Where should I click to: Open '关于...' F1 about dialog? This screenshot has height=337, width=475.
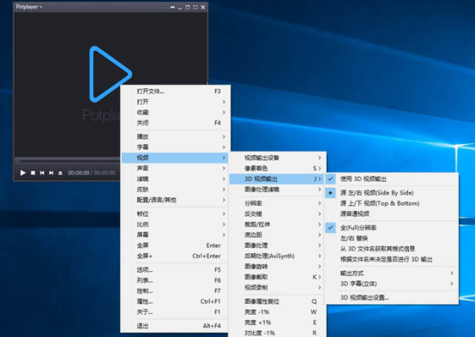(176, 312)
